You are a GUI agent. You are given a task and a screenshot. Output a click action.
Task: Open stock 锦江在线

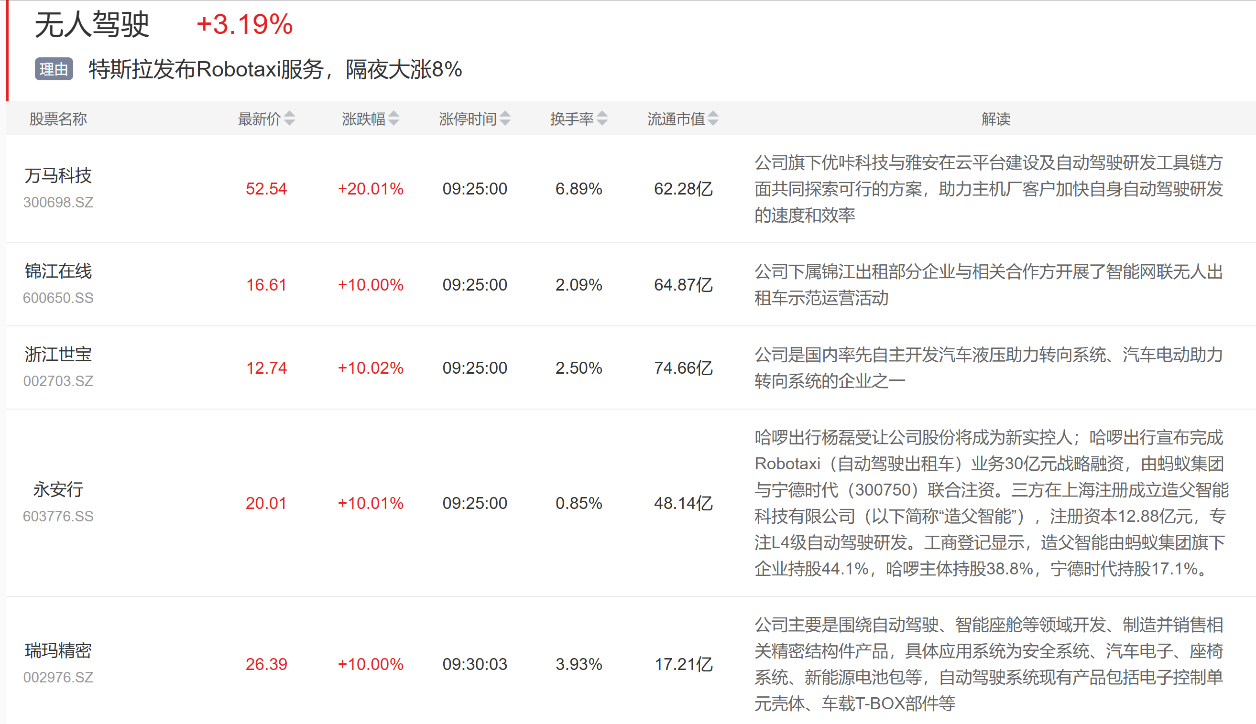click(x=58, y=271)
